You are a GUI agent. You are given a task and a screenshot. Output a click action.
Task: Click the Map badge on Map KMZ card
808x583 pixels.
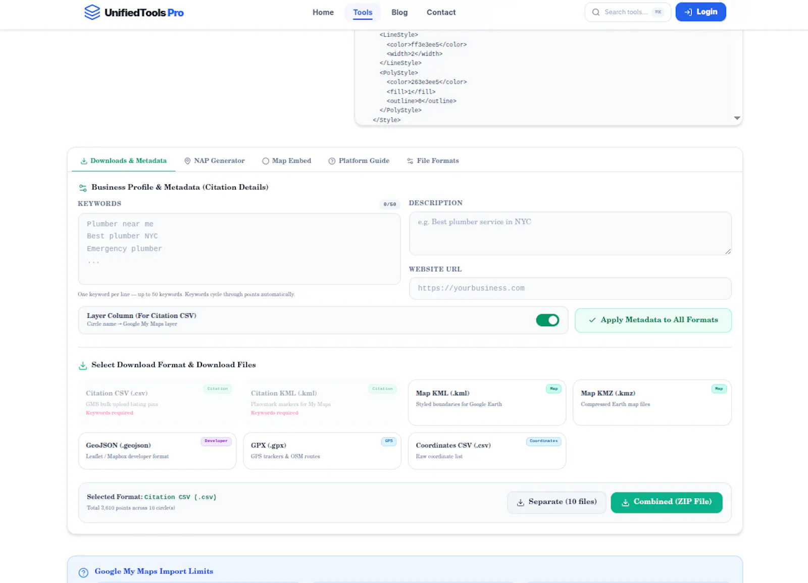click(719, 388)
